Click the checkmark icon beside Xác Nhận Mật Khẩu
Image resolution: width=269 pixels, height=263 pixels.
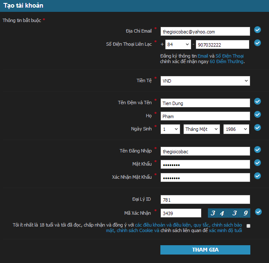click(258, 176)
